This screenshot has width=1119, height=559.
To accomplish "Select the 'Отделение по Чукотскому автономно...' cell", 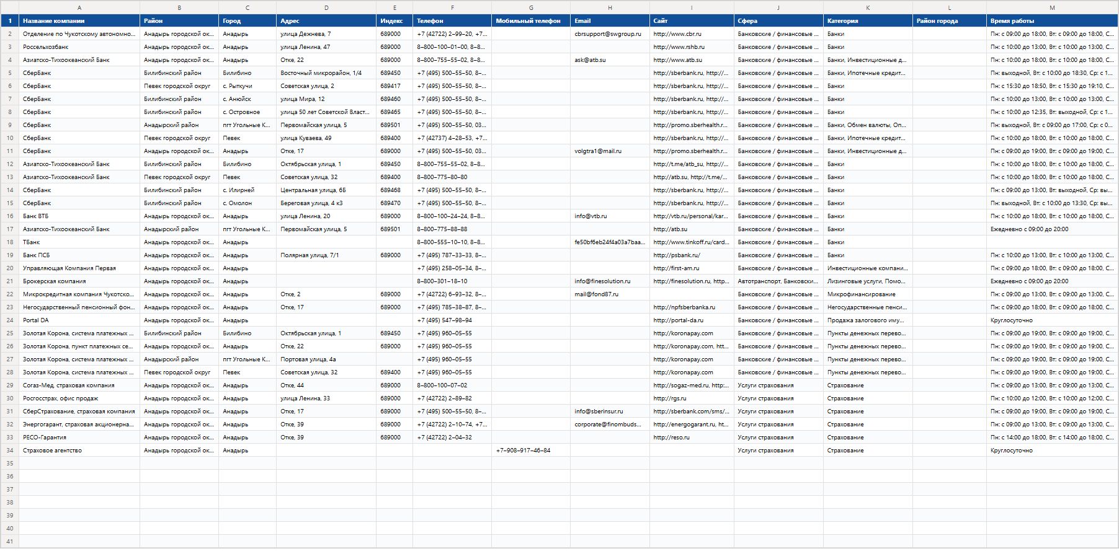I will (79, 34).
